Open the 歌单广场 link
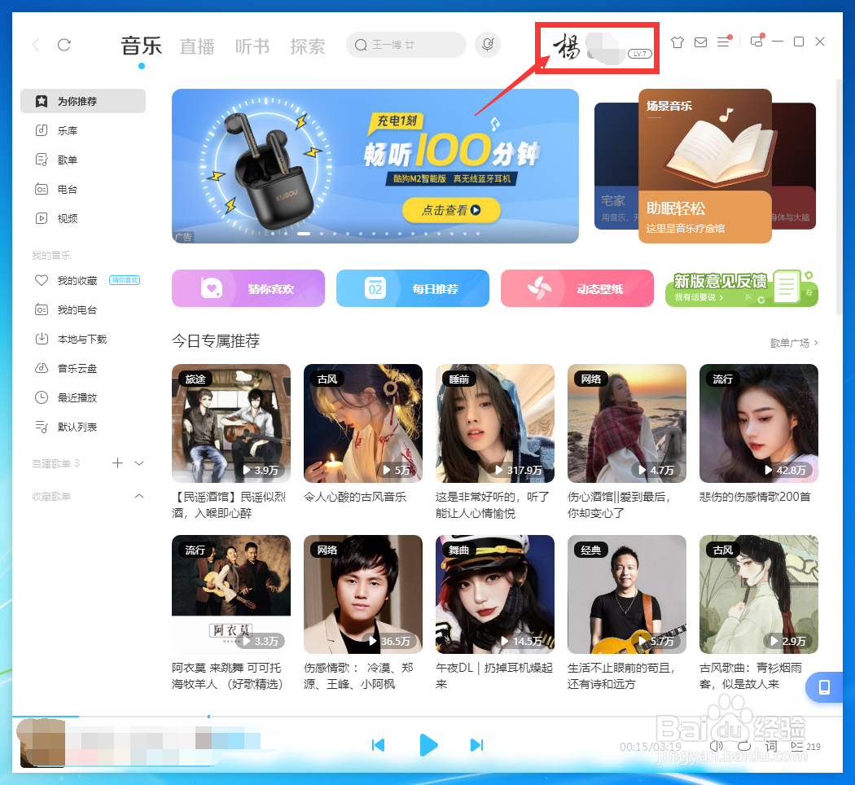This screenshot has width=855, height=785. (794, 343)
